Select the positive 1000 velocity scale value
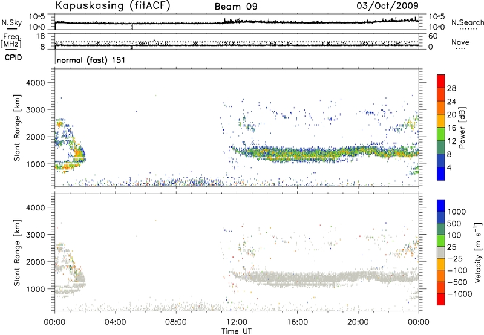The height and width of the screenshot is (335, 484). pyautogui.click(x=457, y=212)
